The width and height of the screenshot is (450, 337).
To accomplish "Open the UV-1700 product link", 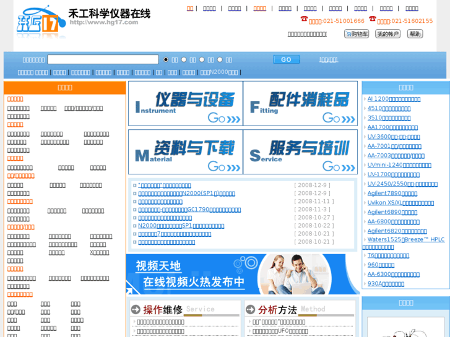I will click(x=394, y=174).
